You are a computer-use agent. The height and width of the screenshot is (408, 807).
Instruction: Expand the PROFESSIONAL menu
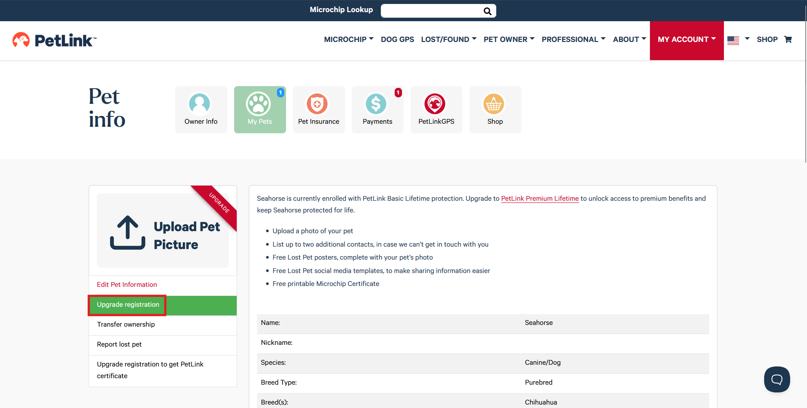click(573, 39)
